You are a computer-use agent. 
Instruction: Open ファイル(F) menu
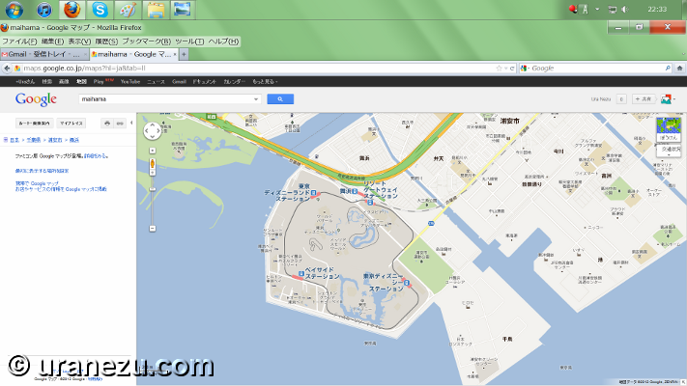[x=19, y=41]
